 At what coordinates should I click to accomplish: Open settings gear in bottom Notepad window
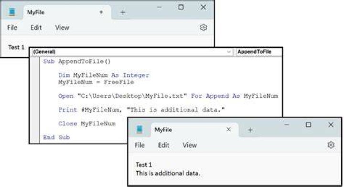[x=331, y=145]
